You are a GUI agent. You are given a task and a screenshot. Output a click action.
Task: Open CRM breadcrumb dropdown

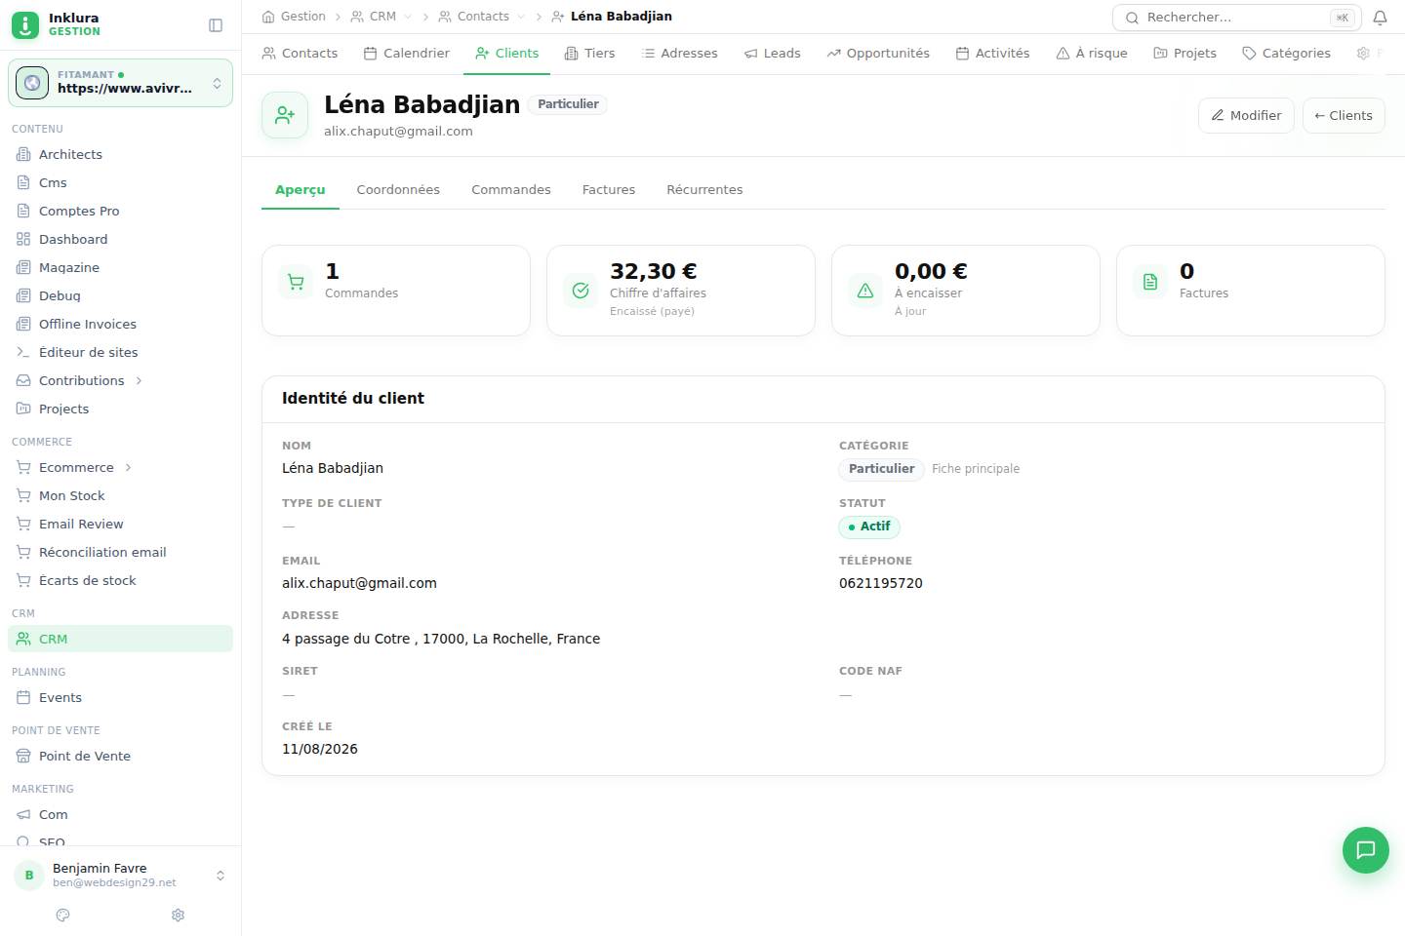click(408, 17)
